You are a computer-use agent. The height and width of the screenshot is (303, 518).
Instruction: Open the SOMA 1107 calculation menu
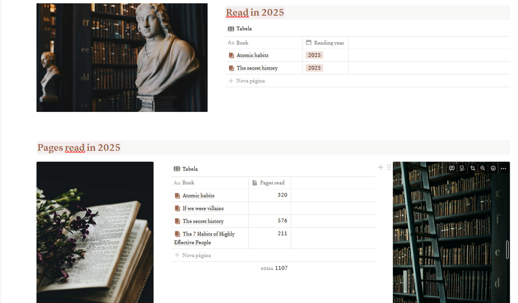274,268
